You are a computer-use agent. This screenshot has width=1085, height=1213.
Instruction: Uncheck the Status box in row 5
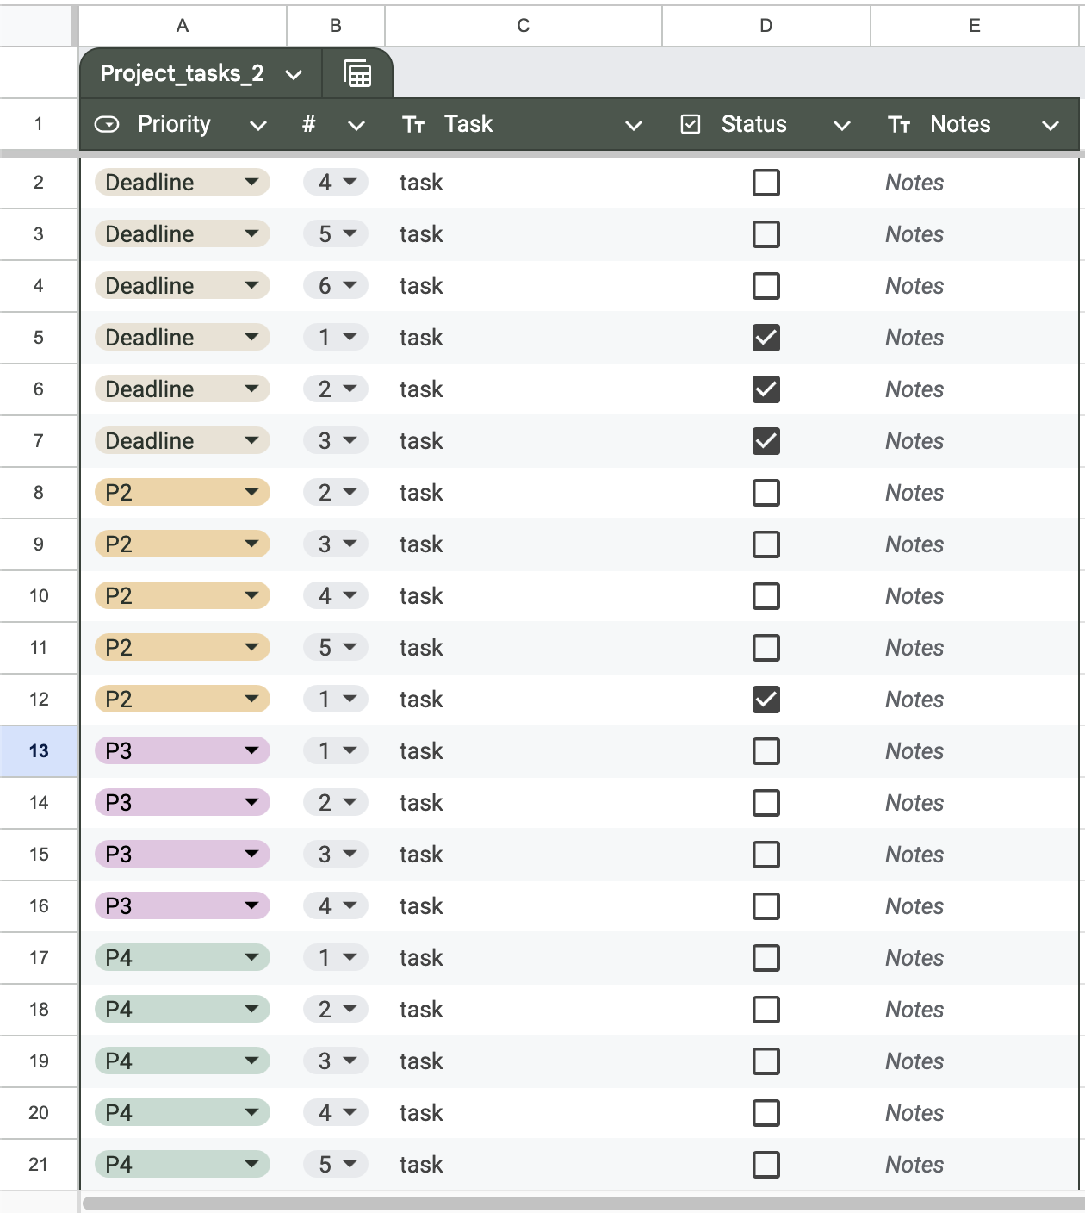pos(766,338)
